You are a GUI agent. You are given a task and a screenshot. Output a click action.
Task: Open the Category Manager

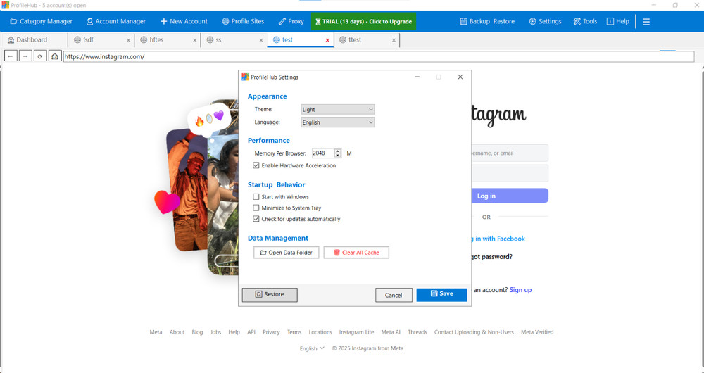point(41,21)
